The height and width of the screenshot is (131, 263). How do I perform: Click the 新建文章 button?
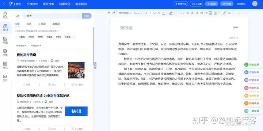click(181, 4)
